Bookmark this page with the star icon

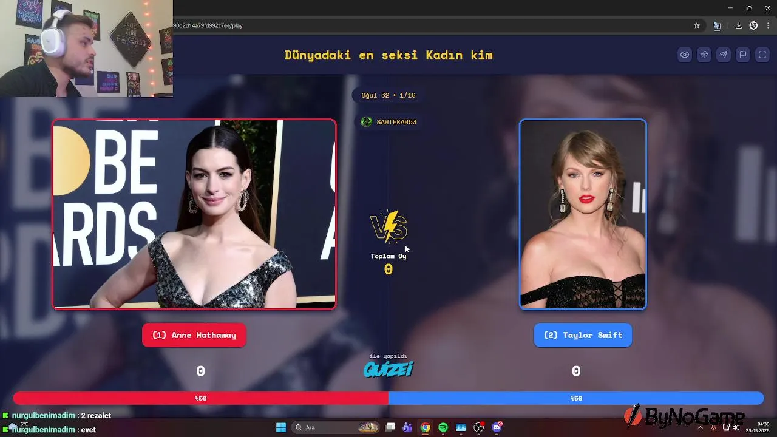tap(697, 25)
